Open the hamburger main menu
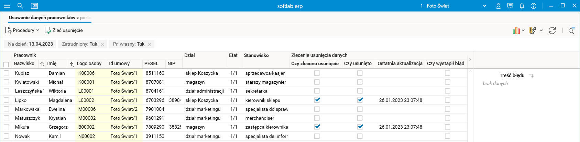Image resolution: width=580 pixels, height=142 pixels. 7,6
